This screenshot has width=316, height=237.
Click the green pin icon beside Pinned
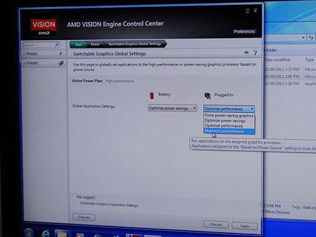[x=60, y=54]
